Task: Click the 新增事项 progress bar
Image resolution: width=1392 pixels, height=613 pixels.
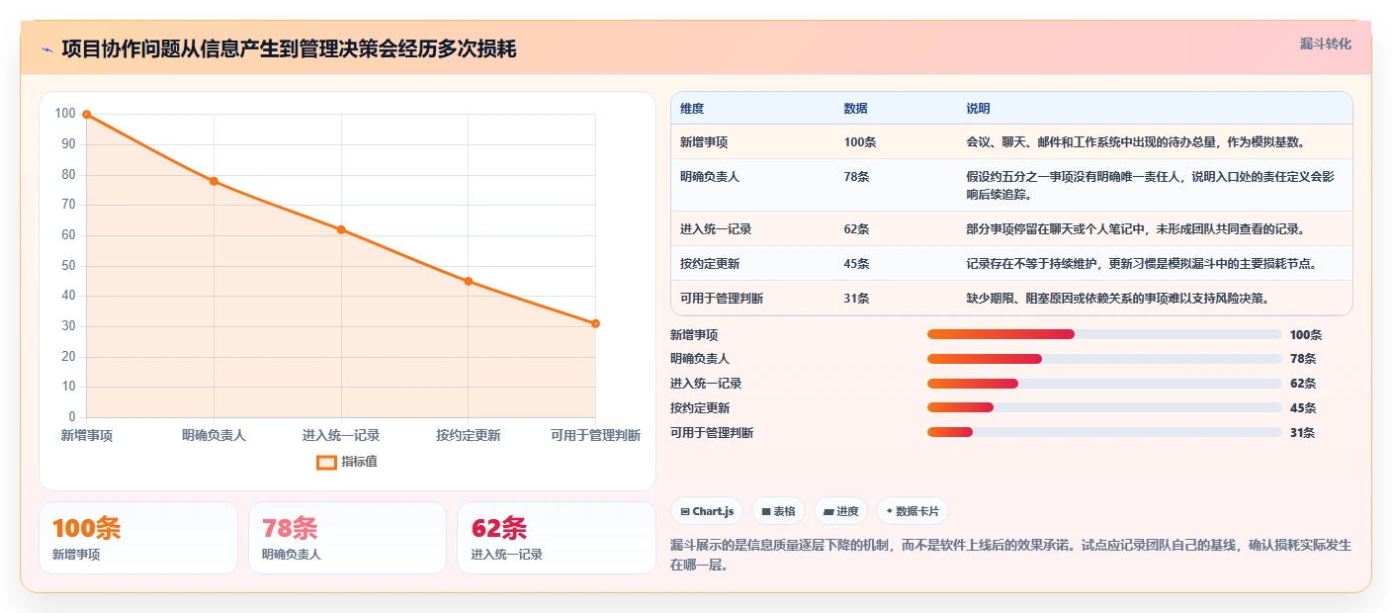Action: (1104, 334)
